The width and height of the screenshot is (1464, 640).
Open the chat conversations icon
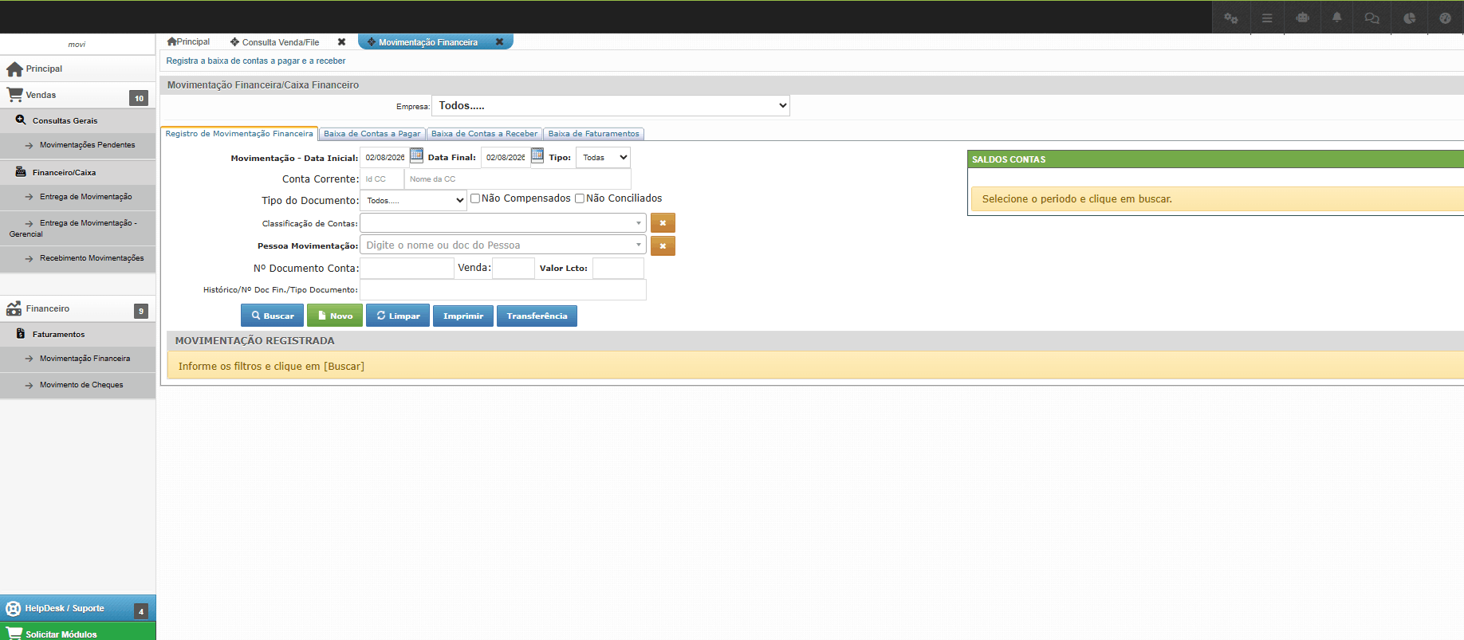(x=1372, y=18)
